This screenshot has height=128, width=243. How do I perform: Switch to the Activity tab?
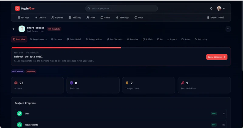(201, 39)
